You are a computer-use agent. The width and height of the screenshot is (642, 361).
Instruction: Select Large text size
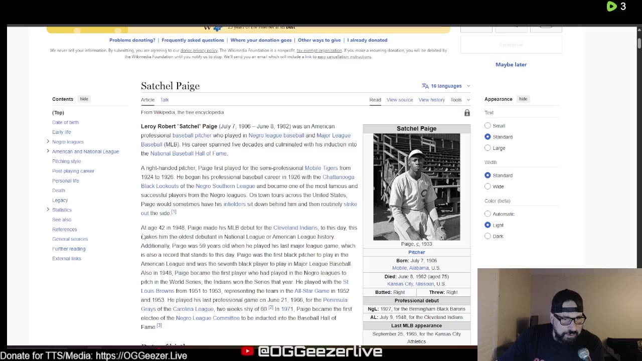tap(488, 148)
